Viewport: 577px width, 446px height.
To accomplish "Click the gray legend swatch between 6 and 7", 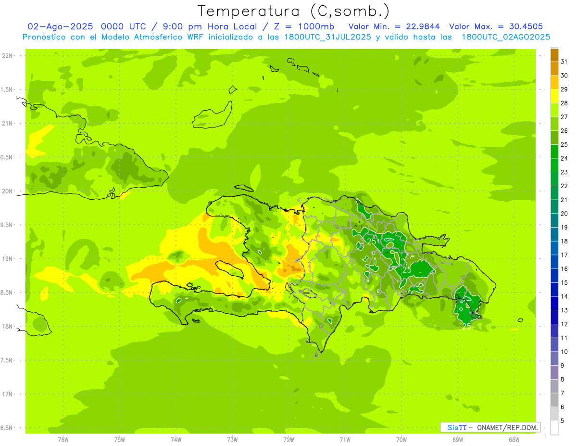I will 554,400.
